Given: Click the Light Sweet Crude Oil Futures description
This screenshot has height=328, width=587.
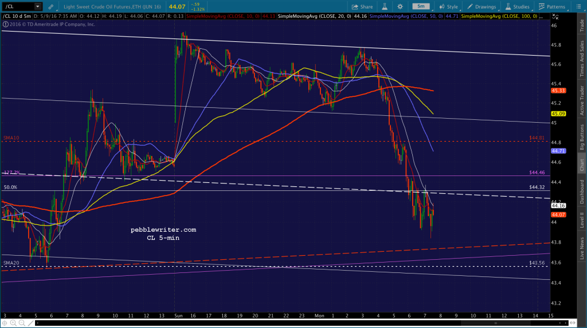Looking at the screenshot, I should click(112, 7).
